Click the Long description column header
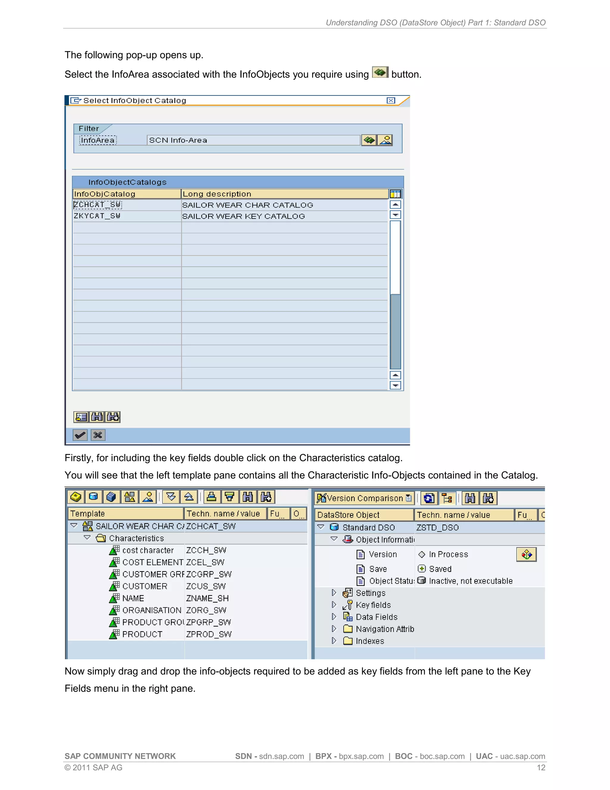Viewport: 610px width, 790px height. click(x=285, y=194)
